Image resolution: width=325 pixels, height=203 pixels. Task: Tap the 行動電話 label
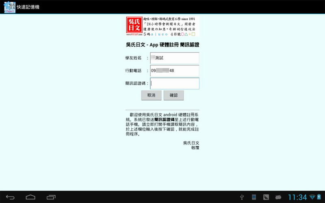click(x=133, y=71)
